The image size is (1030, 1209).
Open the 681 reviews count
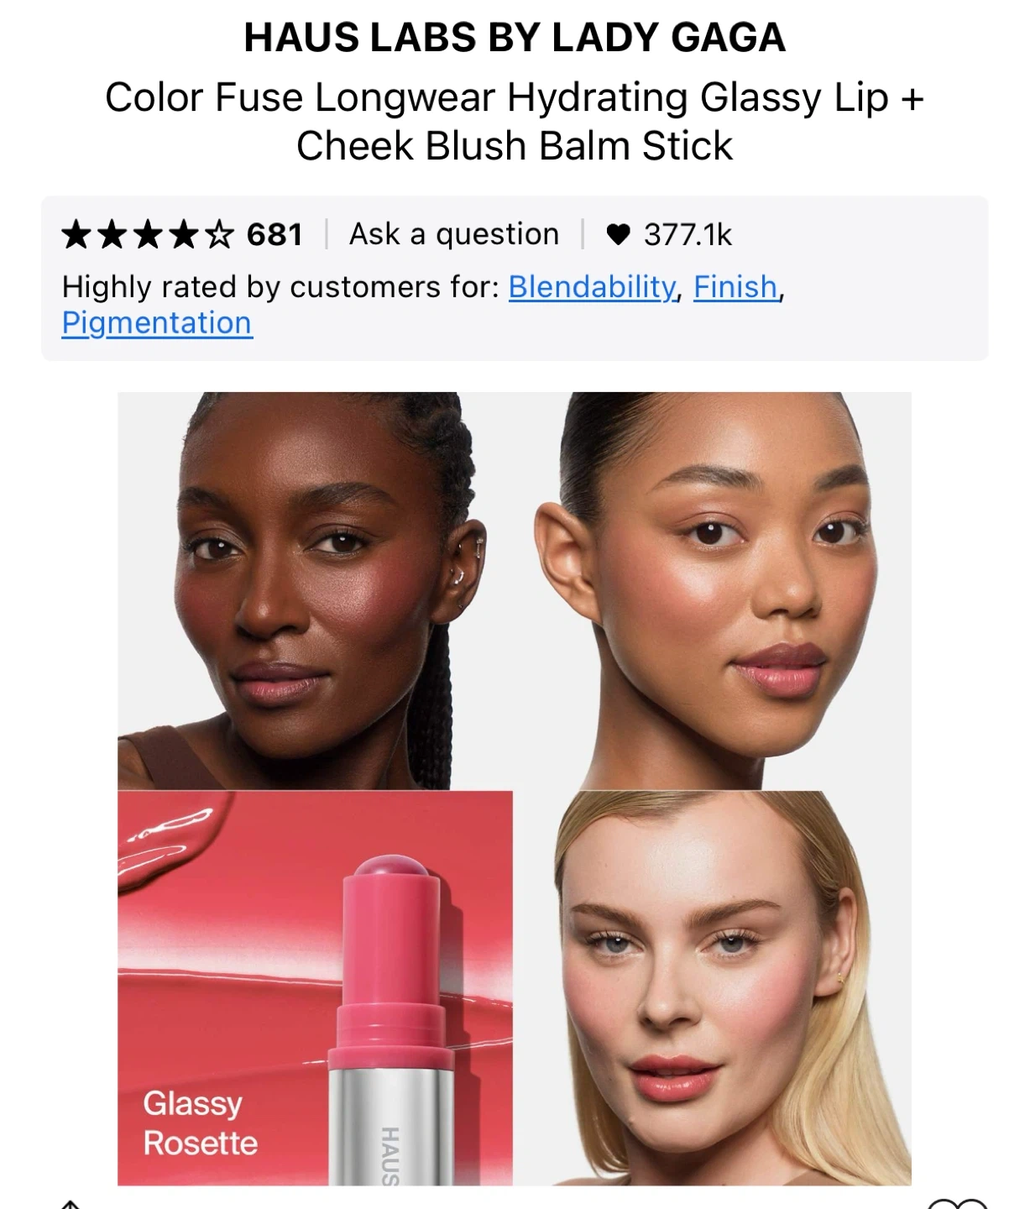tap(274, 234)
